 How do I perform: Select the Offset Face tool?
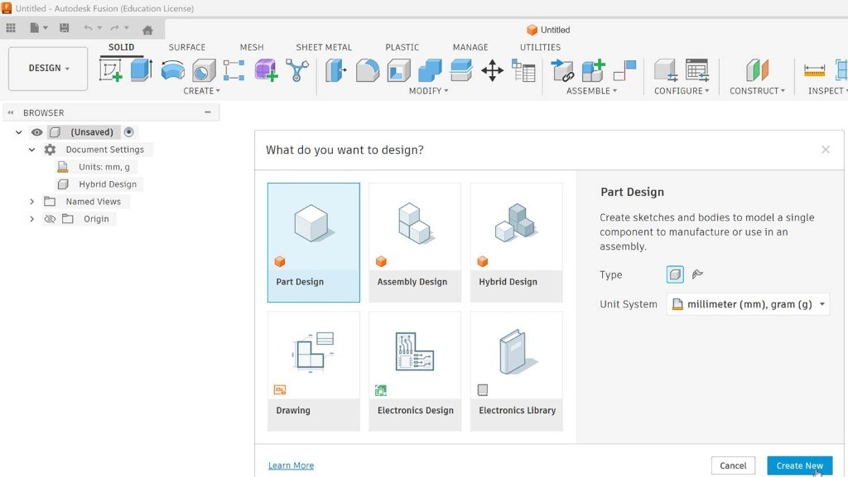tap(461, 70)
